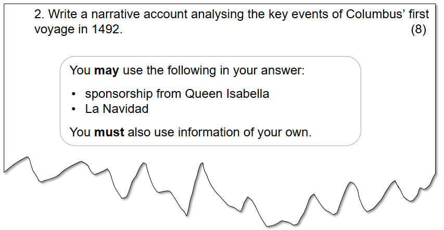Click 'sponsorship from Queen Isabella' text
Screen dimensions: 444x230
click(177, 94)
